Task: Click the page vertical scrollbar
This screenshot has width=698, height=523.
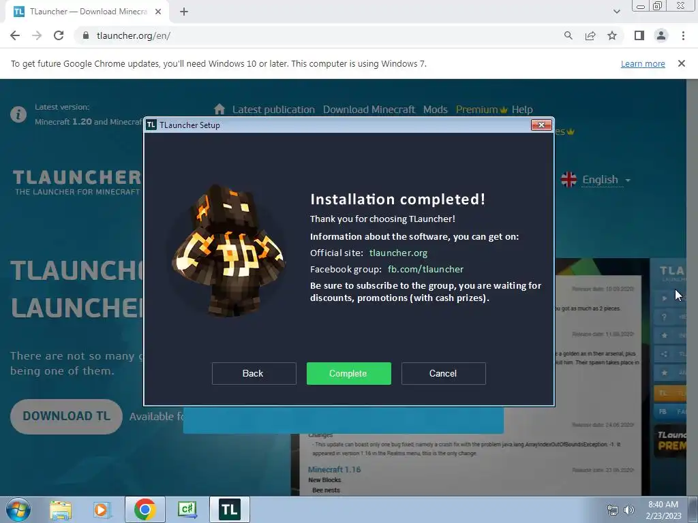Action: tap(693, 287)
